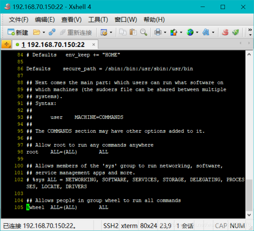Add new tab with plus button

tap(7, 44)
